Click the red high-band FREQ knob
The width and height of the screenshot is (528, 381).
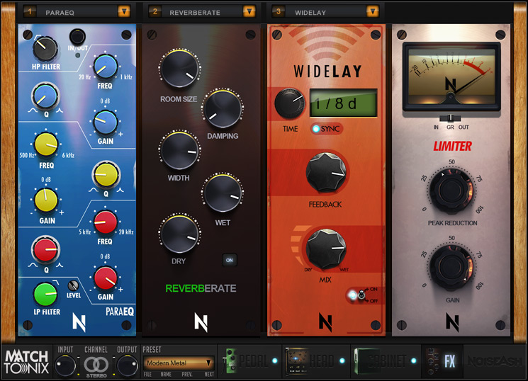click(106, 222)
